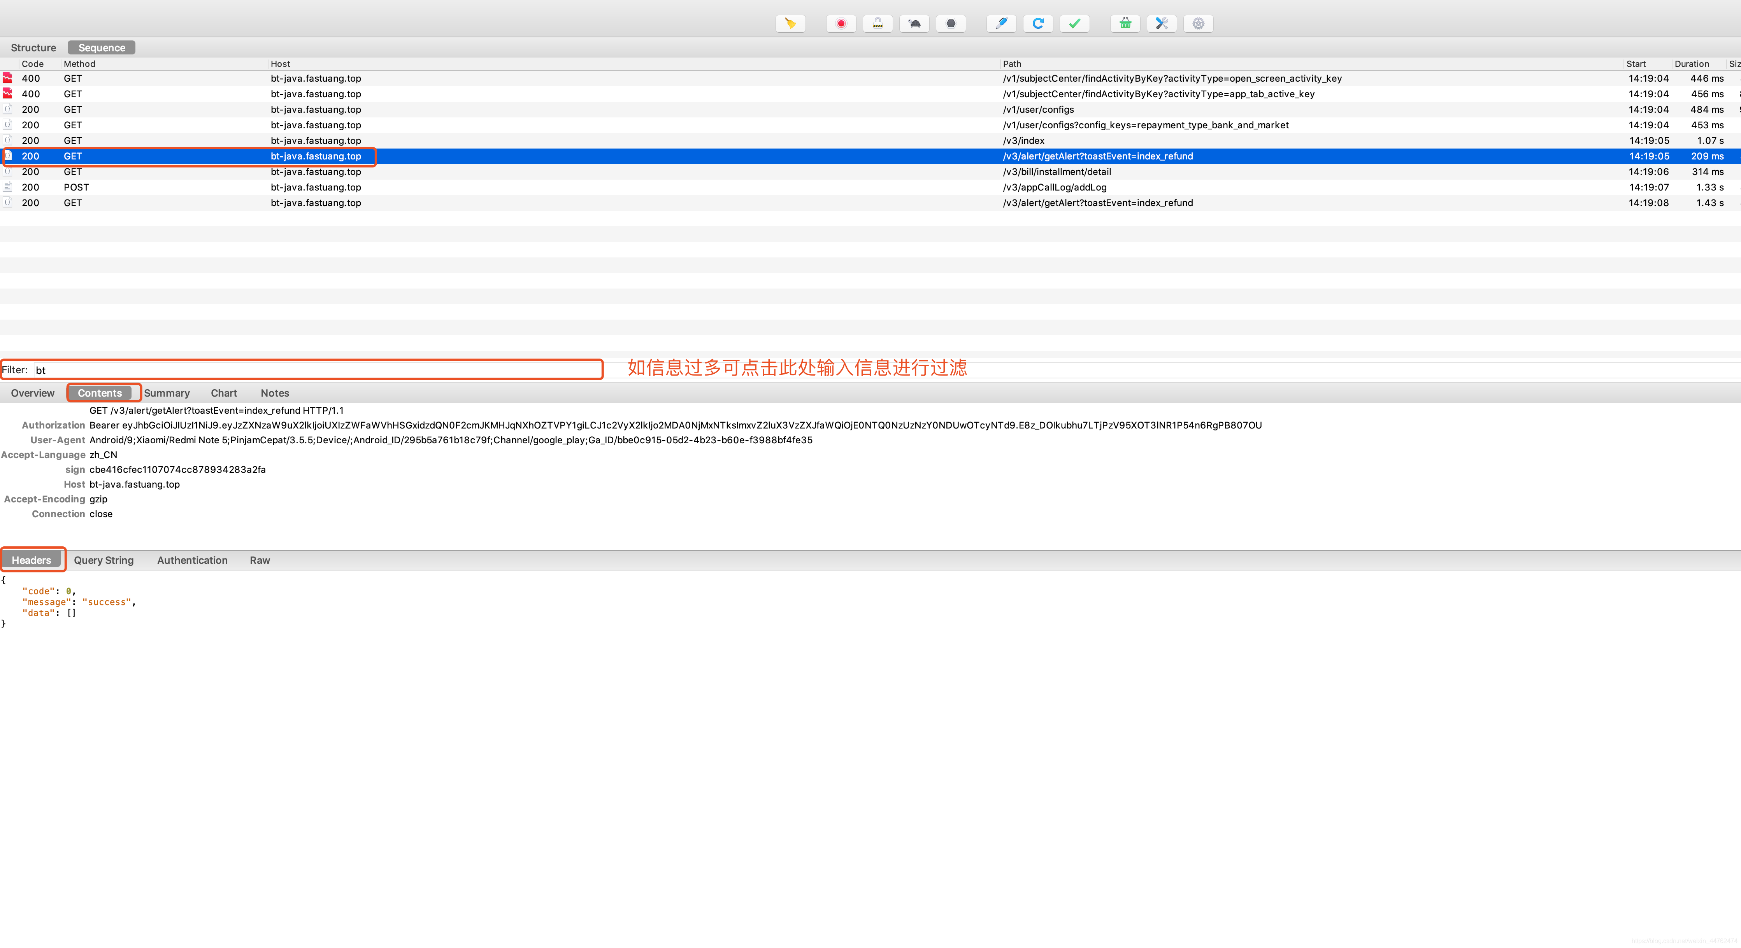Switch to Structure view tab
This screenshot has width=1741, height=948.
pyautogui.click(x=33, y=48)
